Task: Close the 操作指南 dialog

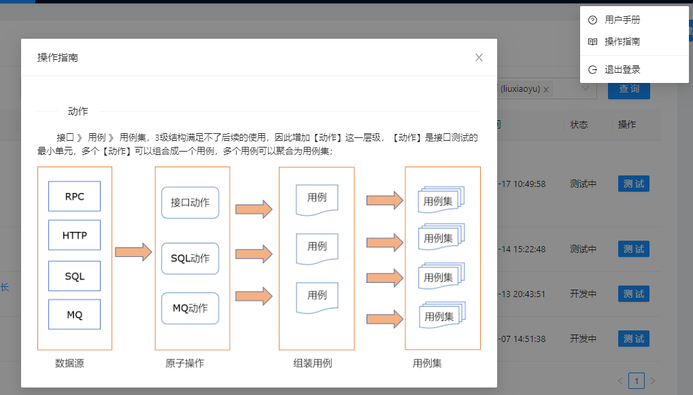Action: click(479, 57)
